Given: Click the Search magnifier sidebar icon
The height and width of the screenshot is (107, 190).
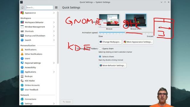Looking at the screenshot, I should pos(22,40).
